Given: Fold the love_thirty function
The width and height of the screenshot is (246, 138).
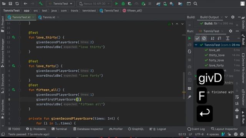Looking at the screenshot, I should pyautogui.click(x=20, y=38).
